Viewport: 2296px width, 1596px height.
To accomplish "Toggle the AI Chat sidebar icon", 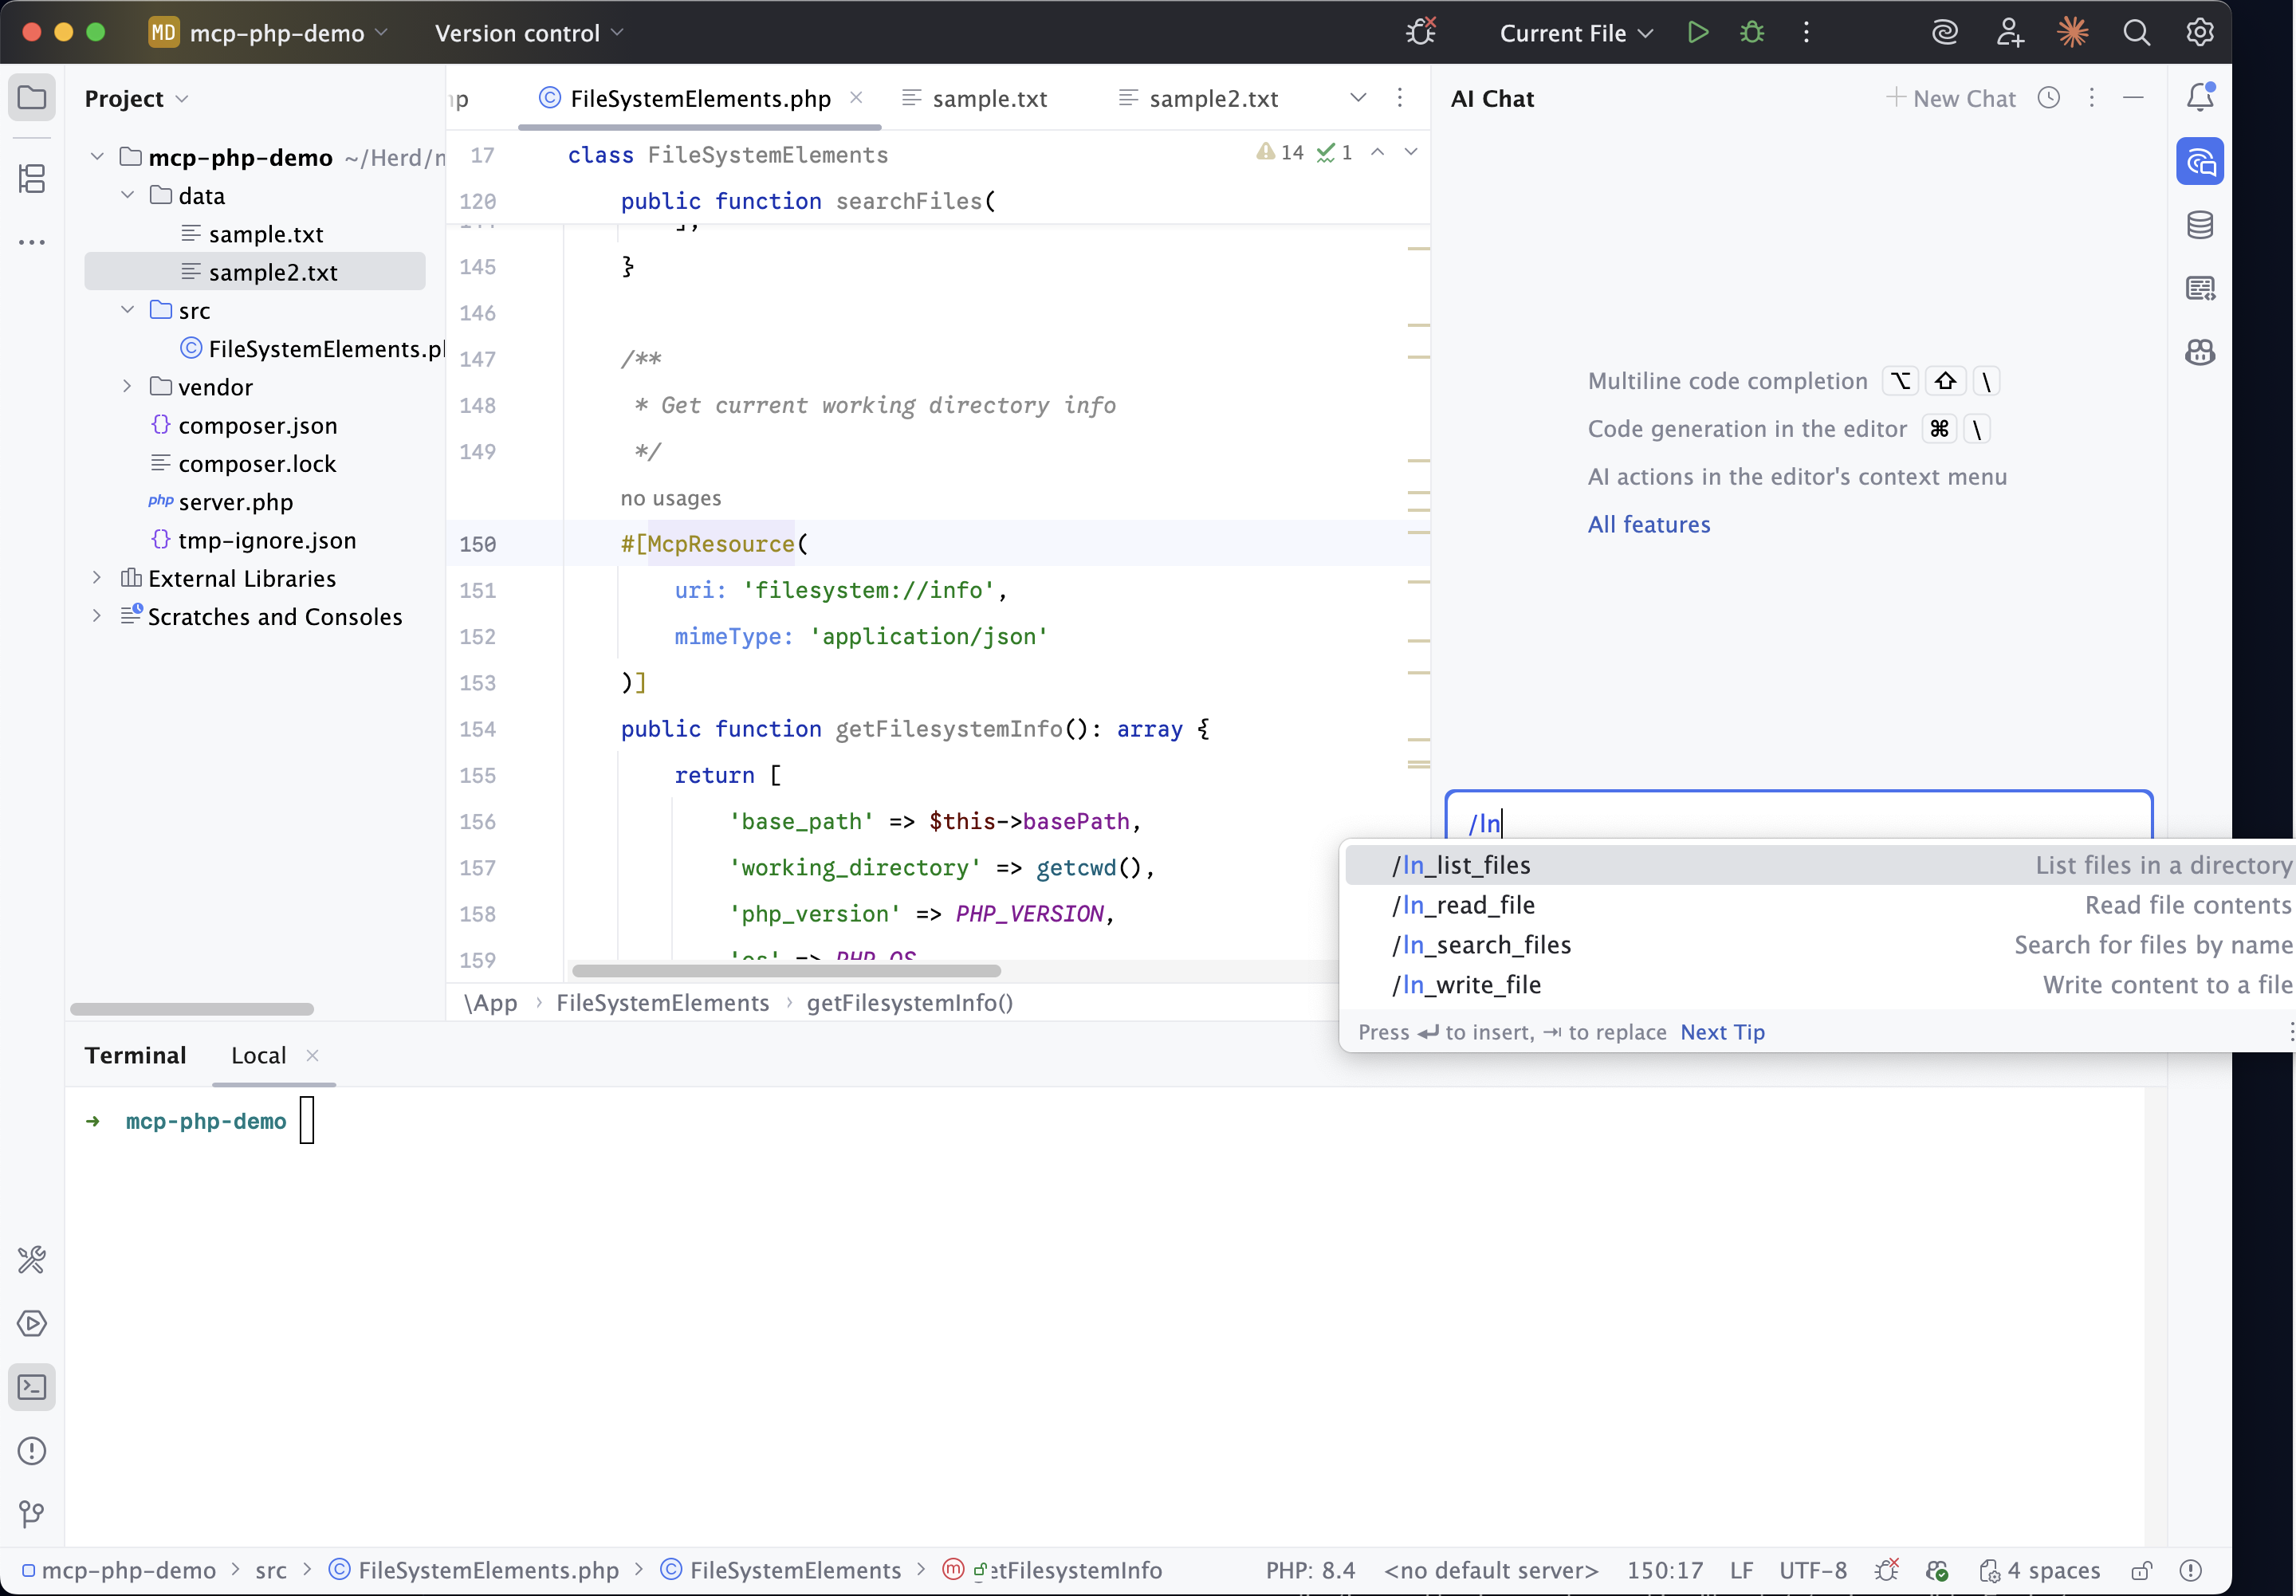I will click(x=2200, y=161).
